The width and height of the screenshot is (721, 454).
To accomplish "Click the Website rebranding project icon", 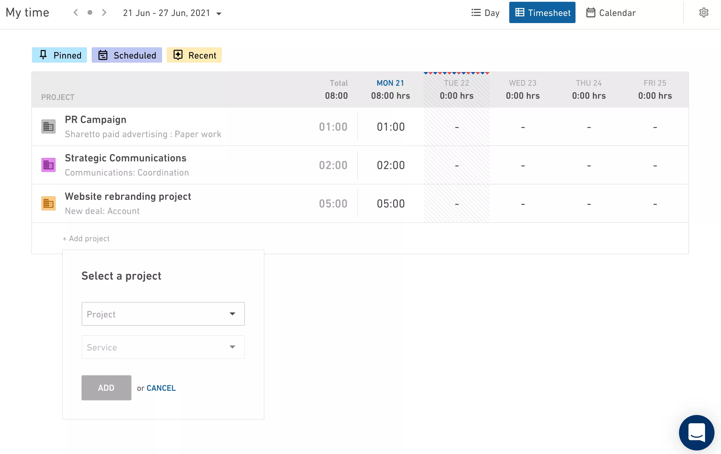I will click(x=48, y=203).
